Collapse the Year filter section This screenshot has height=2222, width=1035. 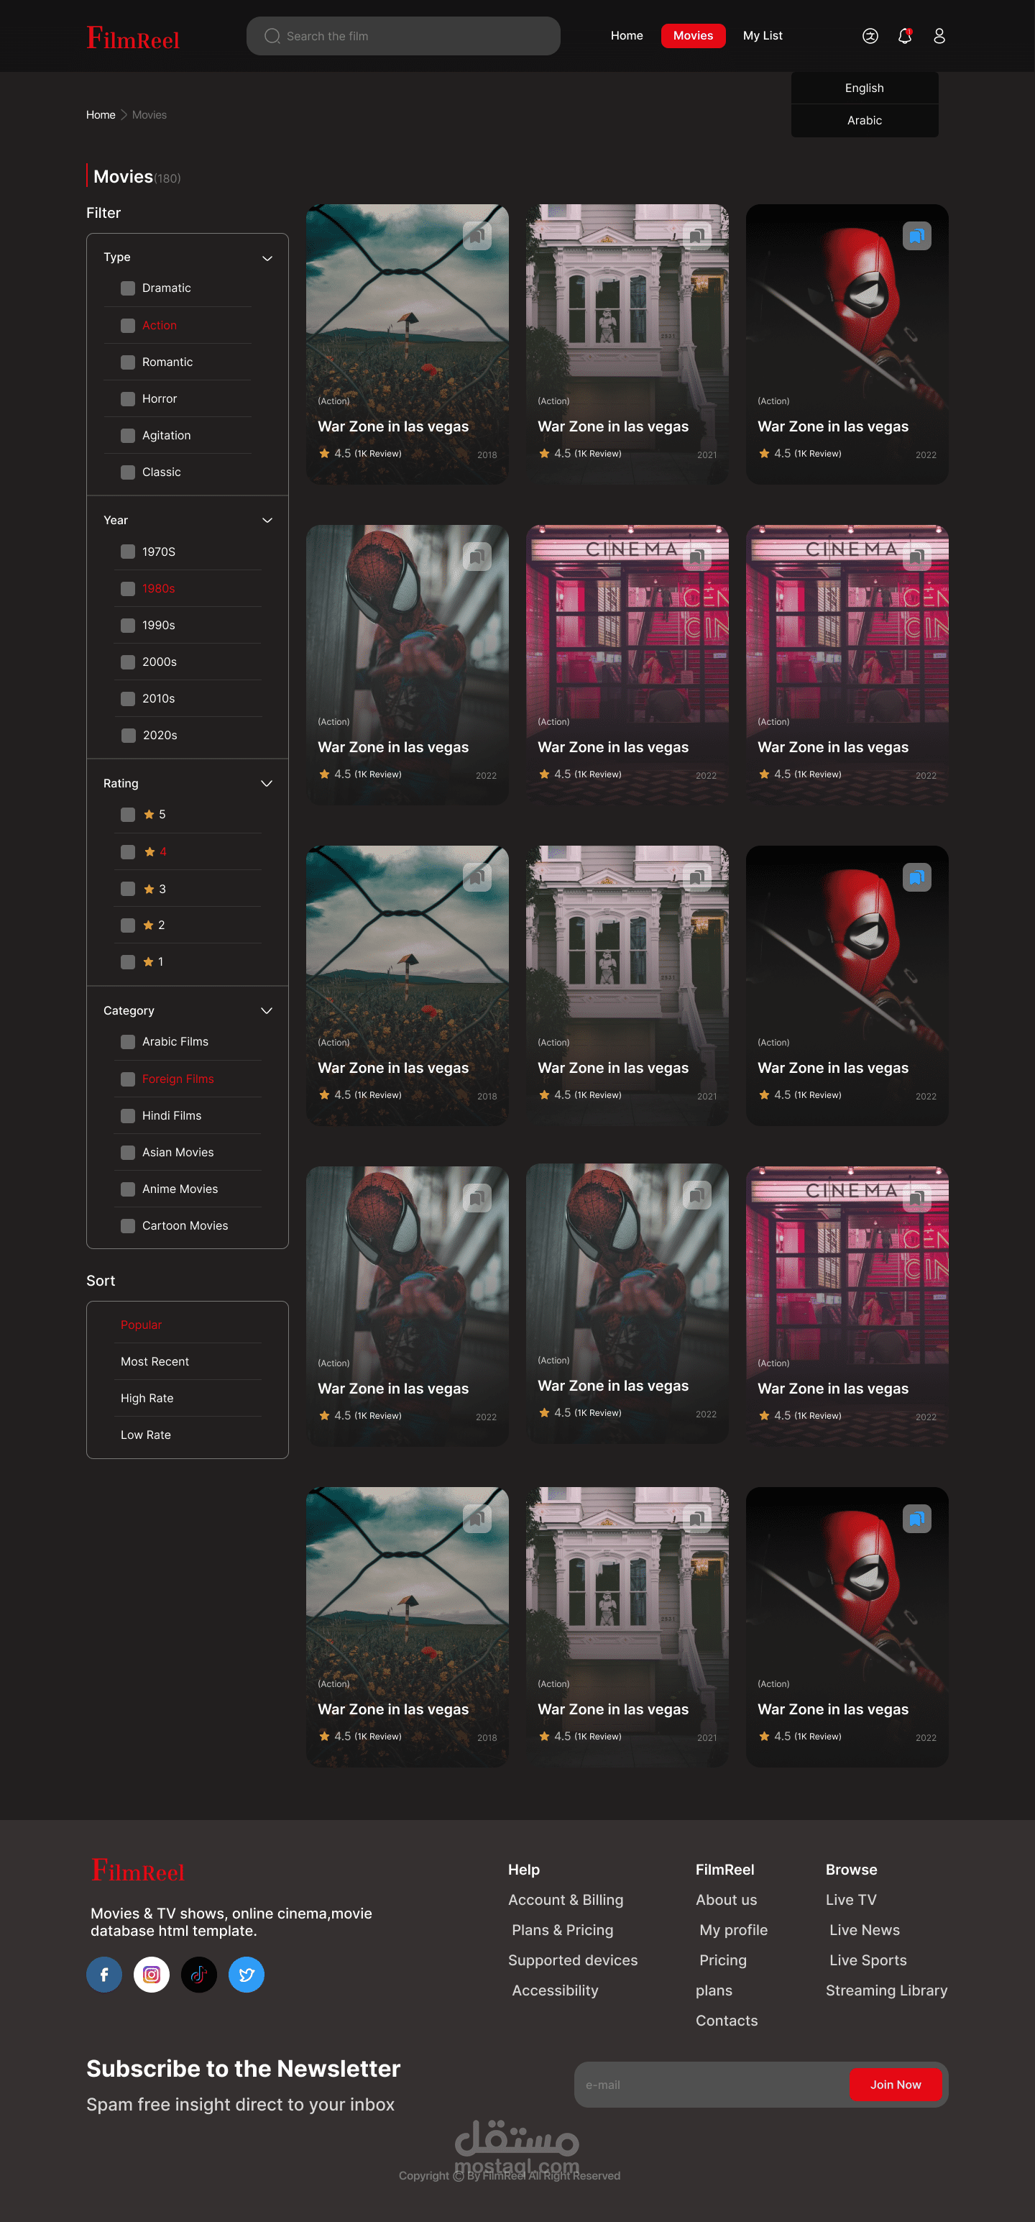[x=267, y=520]
